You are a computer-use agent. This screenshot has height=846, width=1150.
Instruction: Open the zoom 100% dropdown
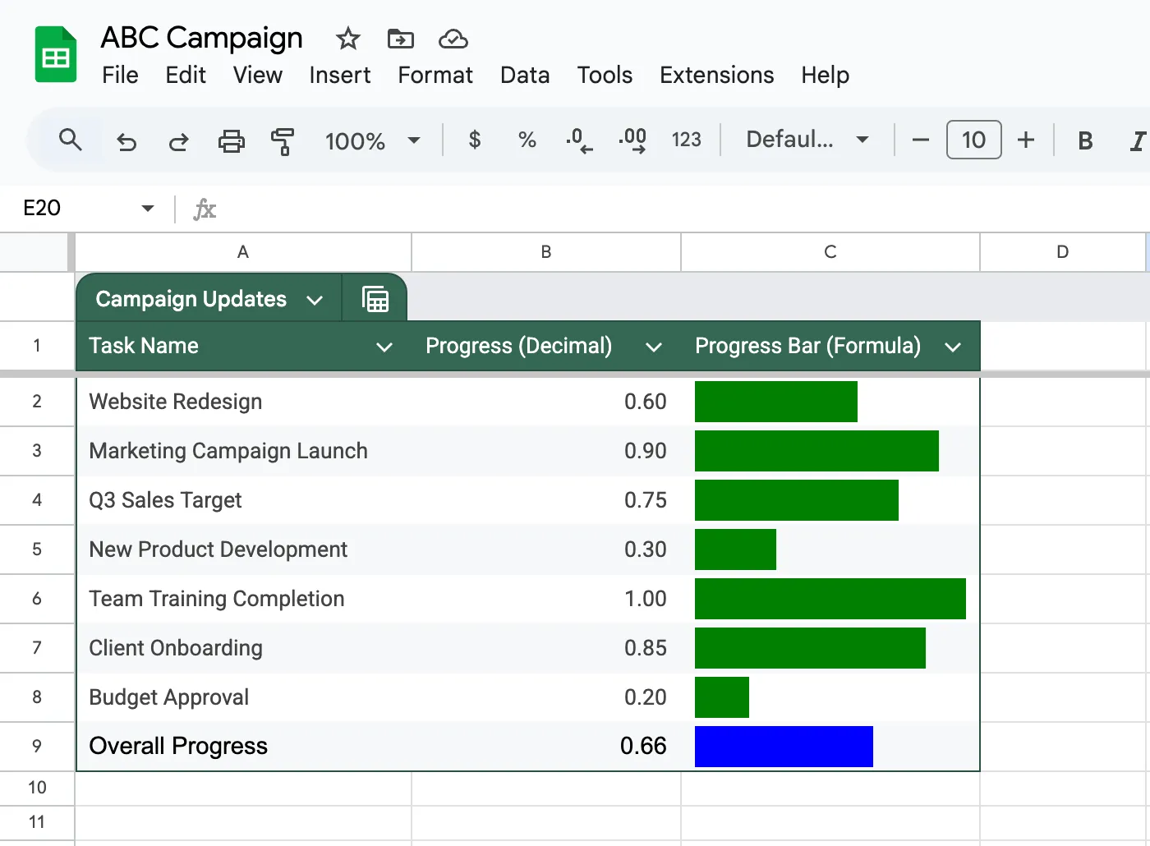pyautogui.click(x=372, y=141)
